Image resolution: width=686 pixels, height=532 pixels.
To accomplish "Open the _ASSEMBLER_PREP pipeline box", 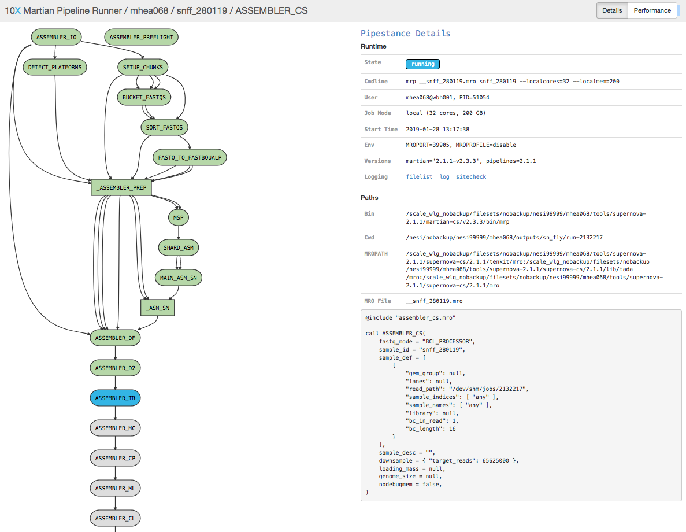I will 121,187.
